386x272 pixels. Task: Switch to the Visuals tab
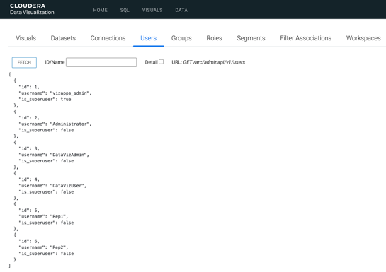click(x=25, y=38)
